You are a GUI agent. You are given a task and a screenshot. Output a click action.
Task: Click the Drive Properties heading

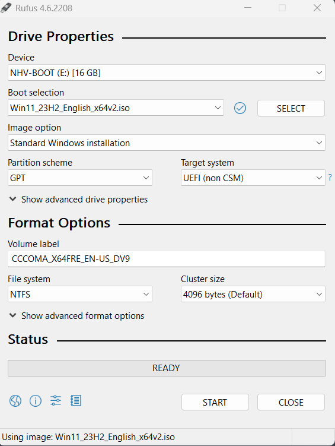click(x=60, y=37)
